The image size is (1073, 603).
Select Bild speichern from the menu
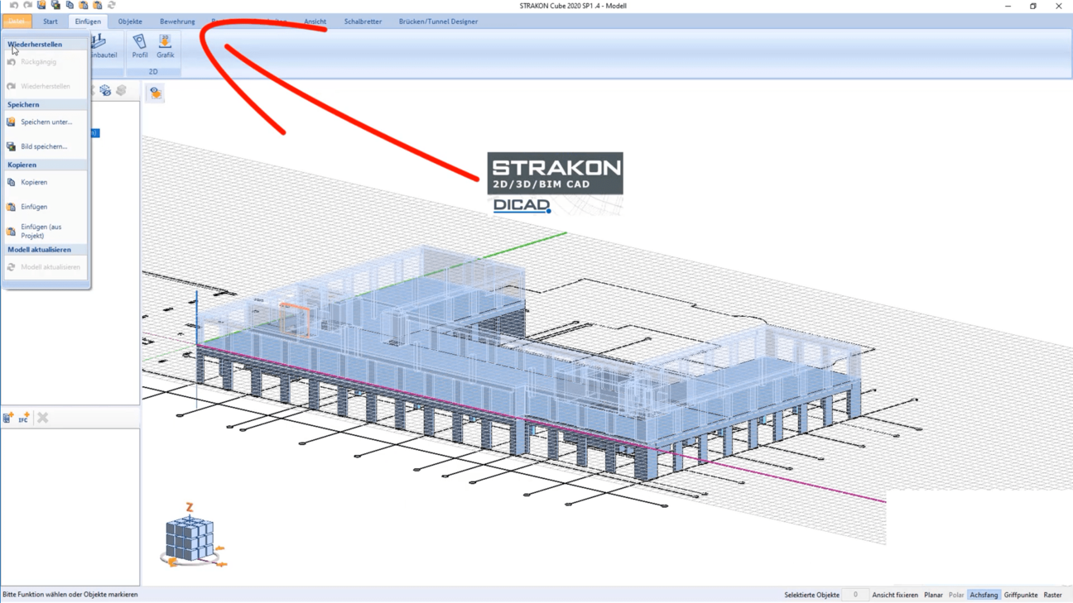tap(44, 146)
